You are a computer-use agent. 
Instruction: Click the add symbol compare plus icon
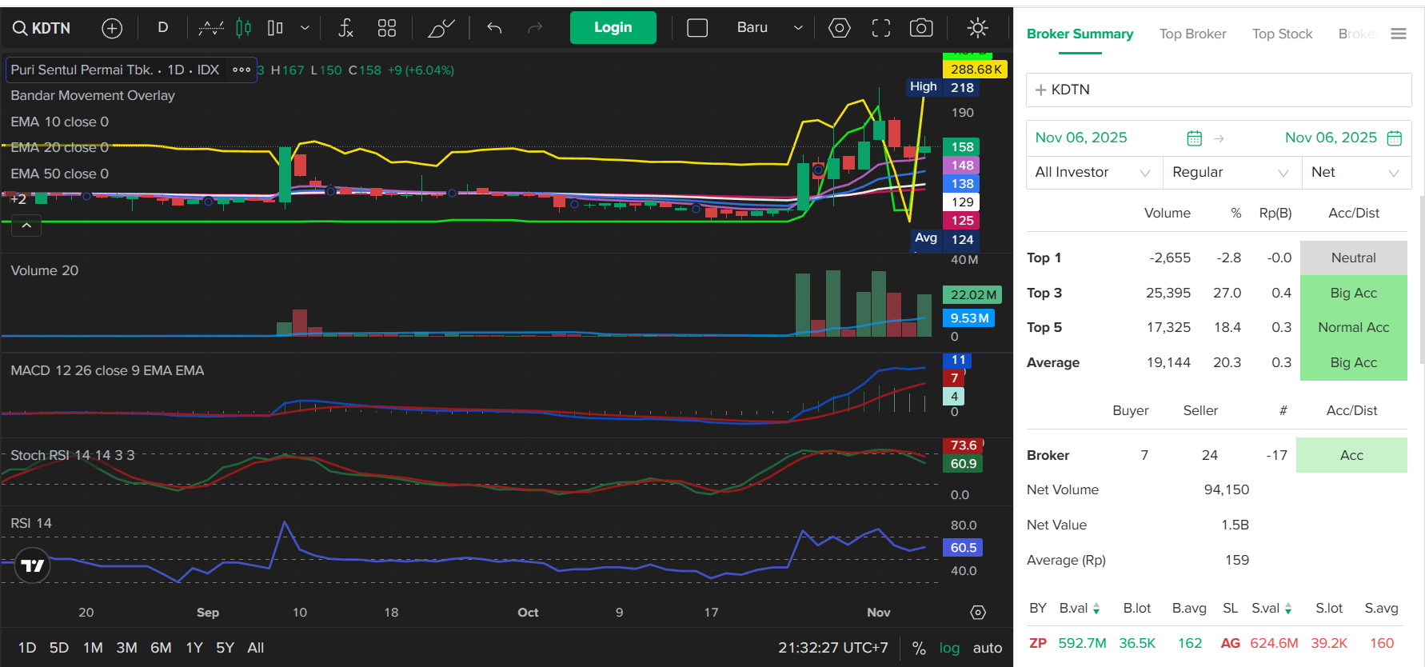pyautogui.click(x=112, y=28)
